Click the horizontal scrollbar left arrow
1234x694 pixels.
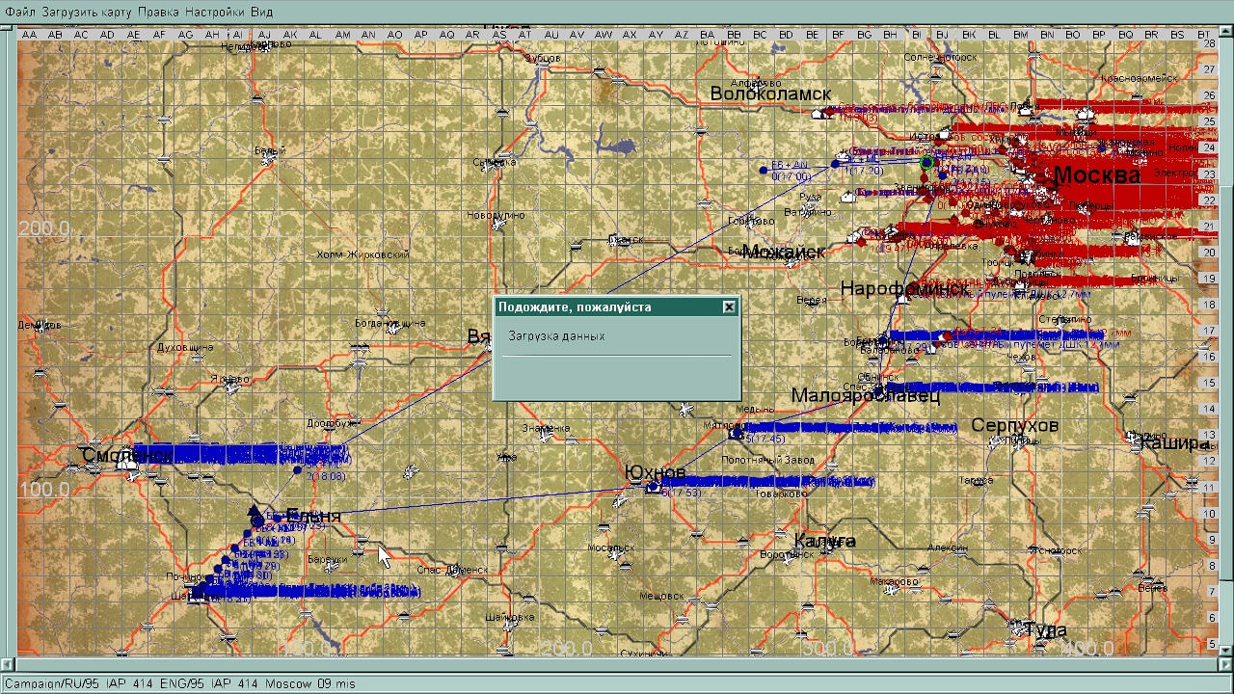pos(9,664)
